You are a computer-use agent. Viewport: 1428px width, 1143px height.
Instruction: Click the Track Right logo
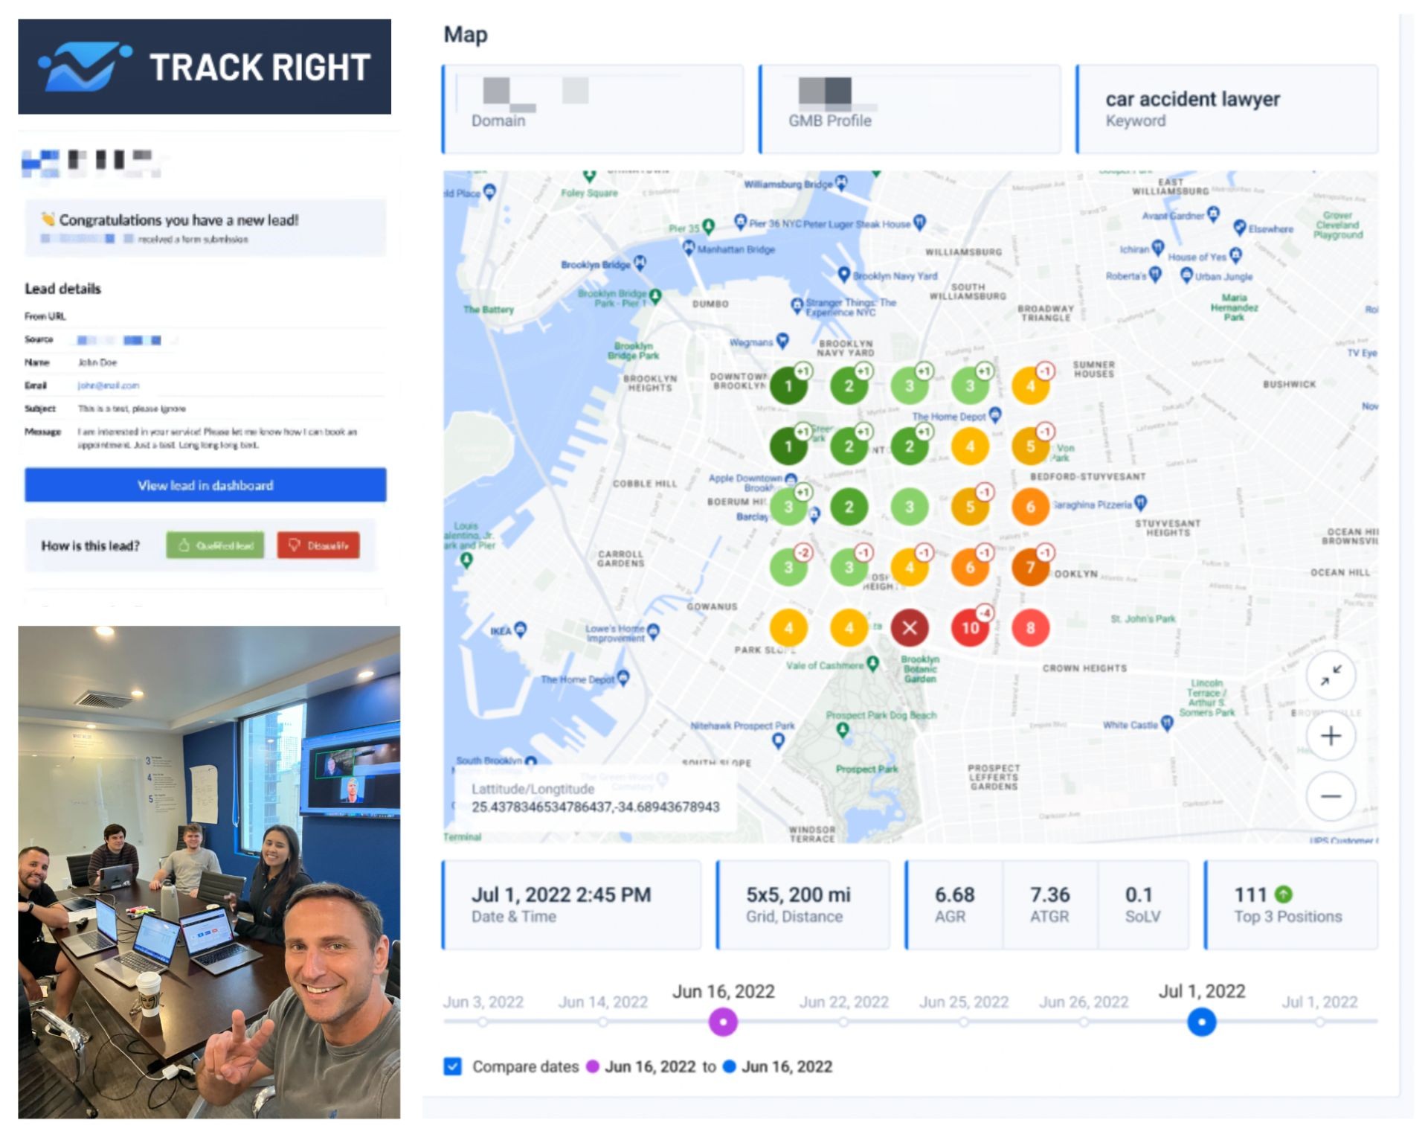pos(205,67)
